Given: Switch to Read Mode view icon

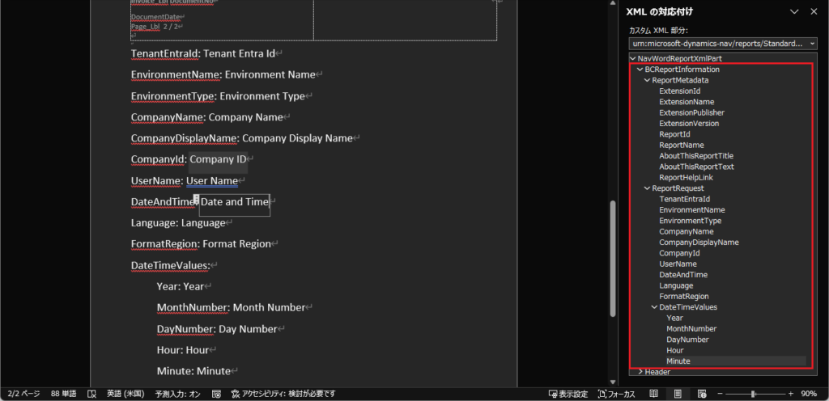Looking at the screenshot, I should click(653, 394).
